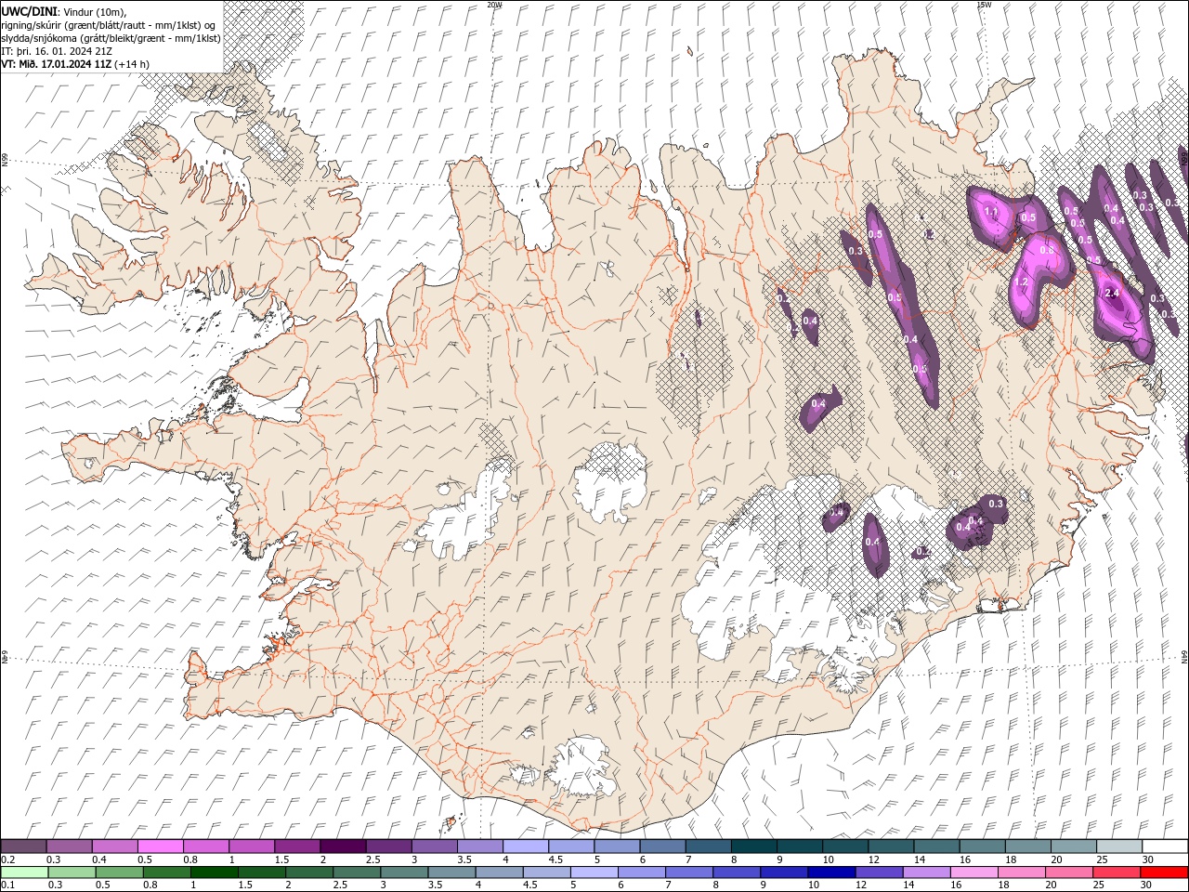The width and height of the screenshot is (1189, 892).
Task: Pick the green 2 swatch in lower legend row
Action: point(308,872)
